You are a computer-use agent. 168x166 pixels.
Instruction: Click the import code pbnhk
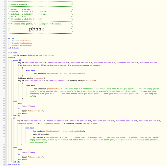37,29
